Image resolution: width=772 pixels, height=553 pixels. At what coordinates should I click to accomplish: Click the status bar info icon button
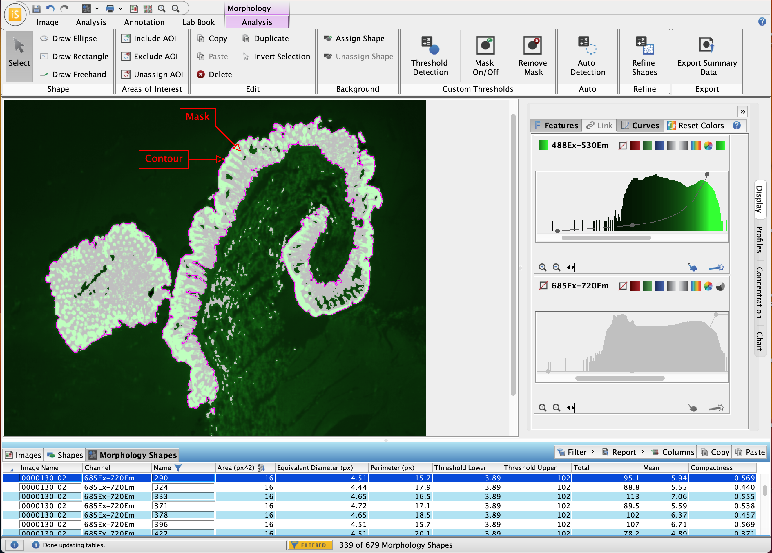[14, 545]
